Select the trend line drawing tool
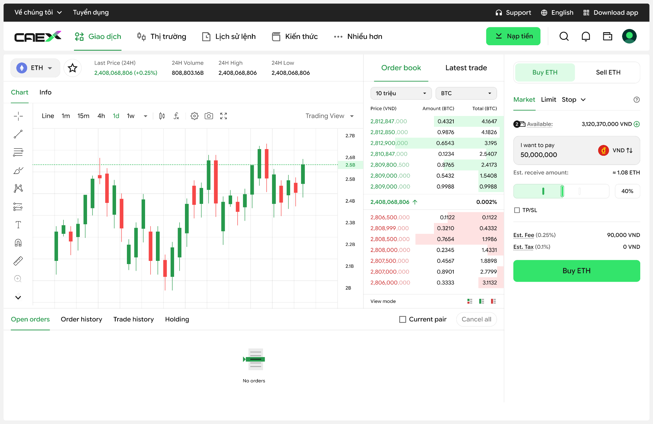This screenshot has height=424, width=653. coord(18,134)
